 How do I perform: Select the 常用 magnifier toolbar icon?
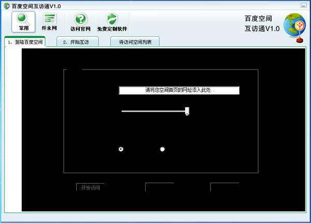coord(23,22)
